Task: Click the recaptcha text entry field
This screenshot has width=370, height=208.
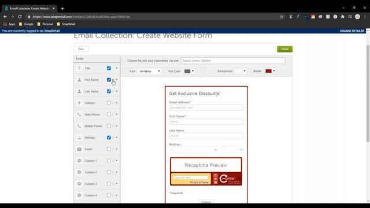Action: pos(191,177)
